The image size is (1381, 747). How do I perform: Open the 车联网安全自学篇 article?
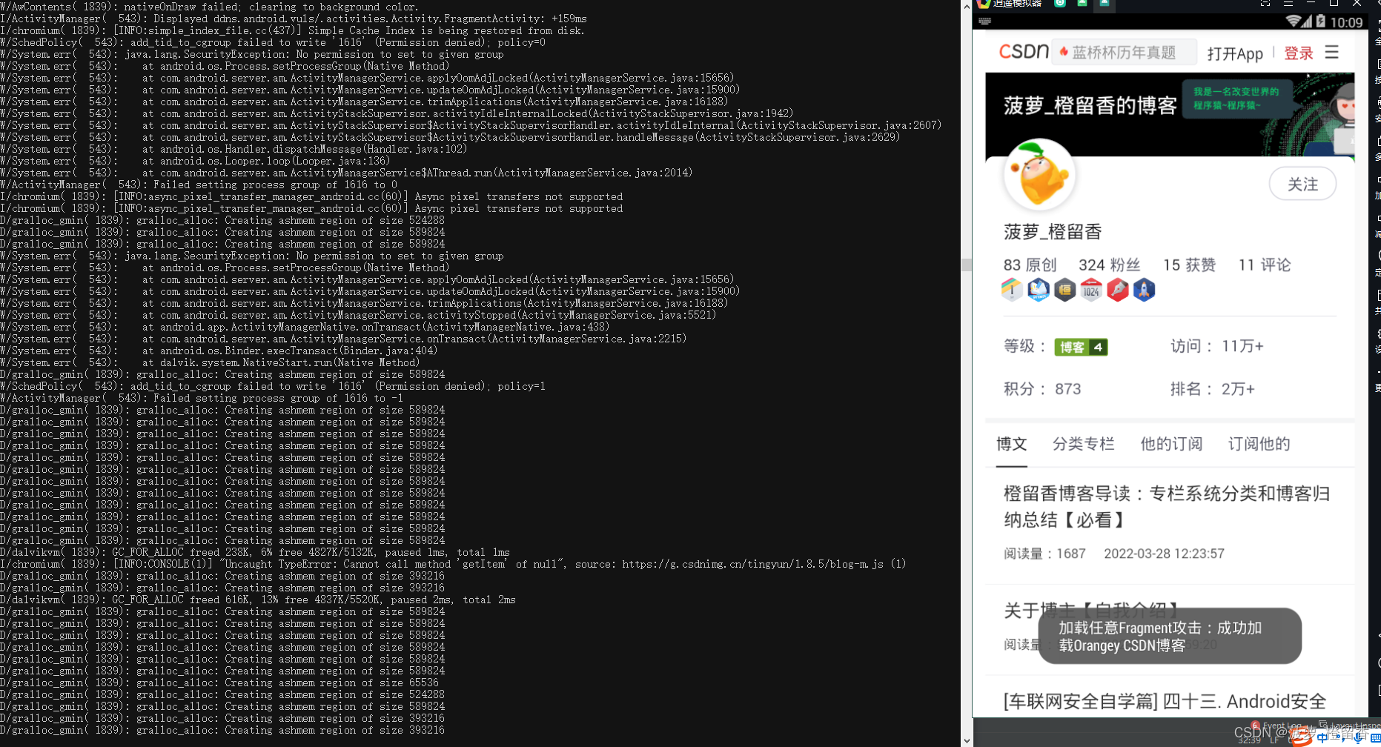pos(1165,701)
